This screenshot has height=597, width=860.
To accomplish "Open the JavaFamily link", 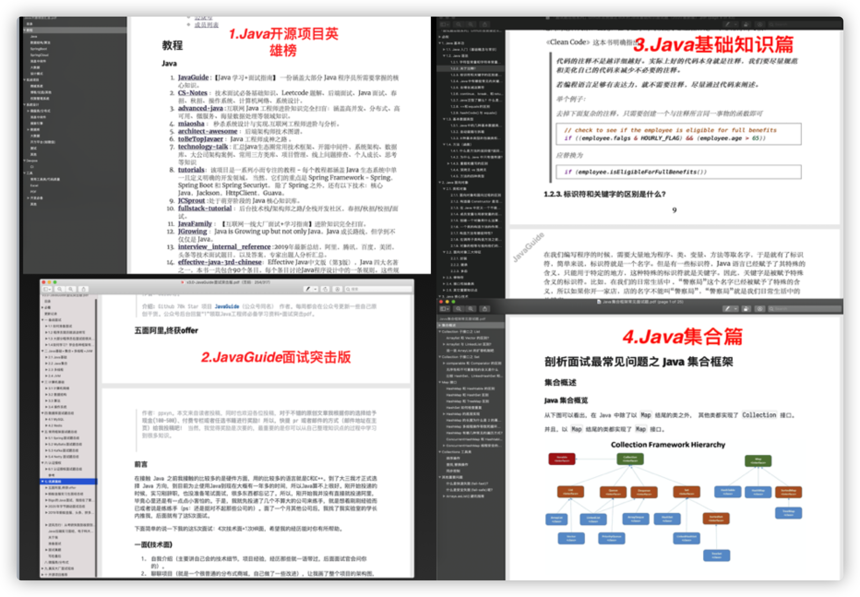I will [x=195, y=224].
